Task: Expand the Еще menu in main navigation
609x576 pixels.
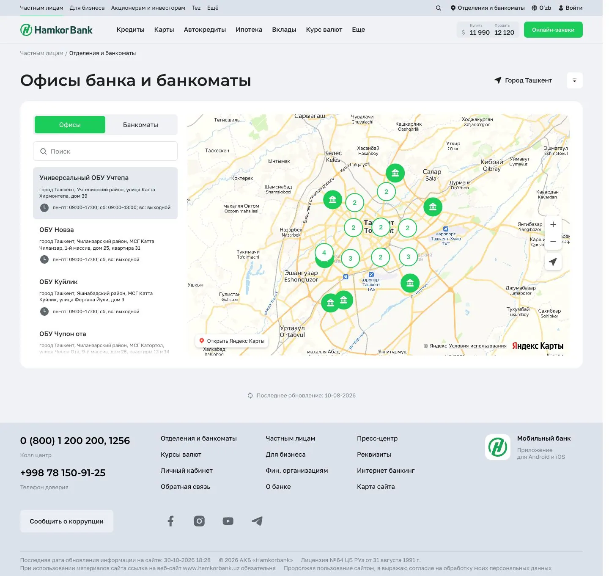Action: pos(359,30)
